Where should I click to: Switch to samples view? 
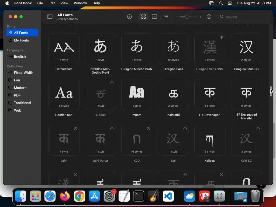pyautogui.click(x=154, y=17)
